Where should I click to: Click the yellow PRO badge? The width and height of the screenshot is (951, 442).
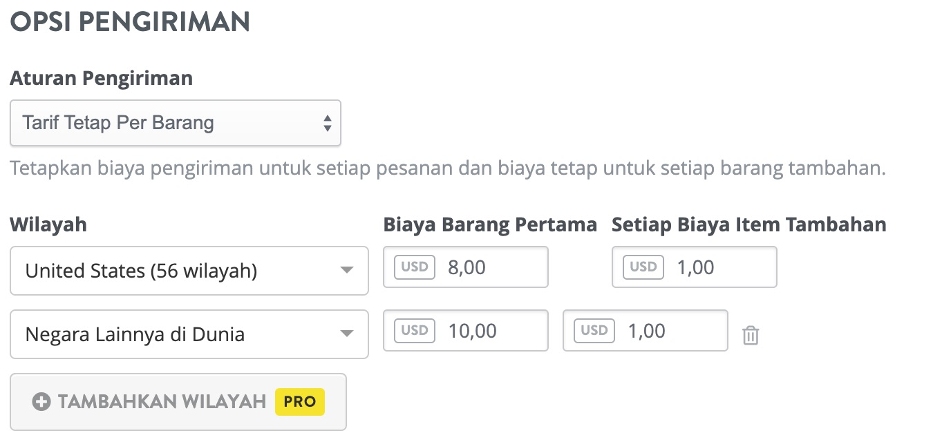click(x=300, y=402)
